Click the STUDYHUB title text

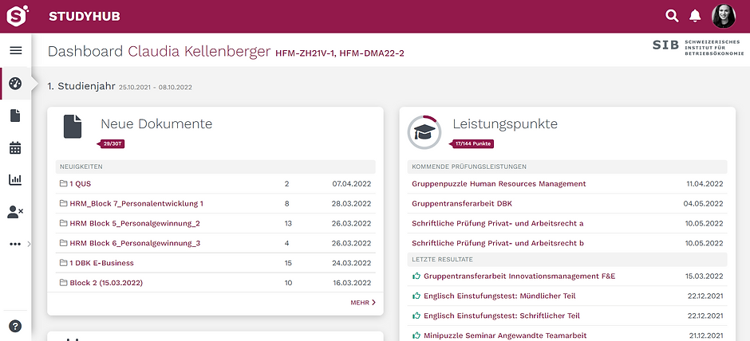tap(85, 16)
